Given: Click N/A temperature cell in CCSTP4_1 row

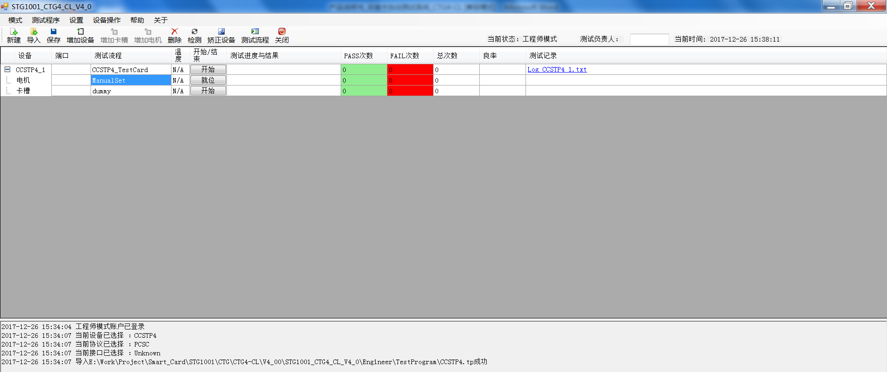Looking at the screenshot, I should (x=181, y=69).
